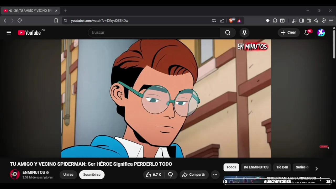Click the video player frame
The image size is (336, 189).
pyautogui.click(x=166, y=98)
